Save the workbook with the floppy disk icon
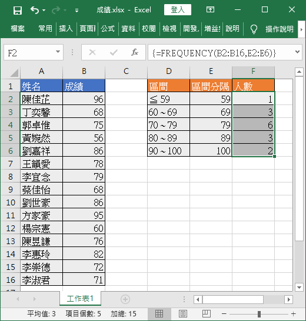Screen dimensions: 306x321 (x=18, y=10)
